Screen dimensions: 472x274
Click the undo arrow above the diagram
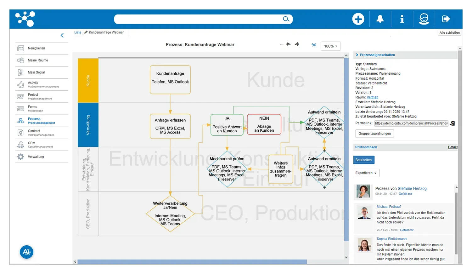point(288,44)
